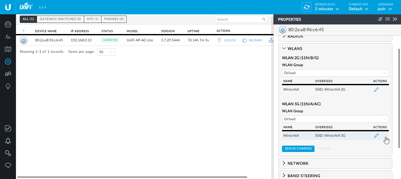This screenshot has height=179, width=401.
Task: Click the Search input field
Action: (x=241, y=19)
